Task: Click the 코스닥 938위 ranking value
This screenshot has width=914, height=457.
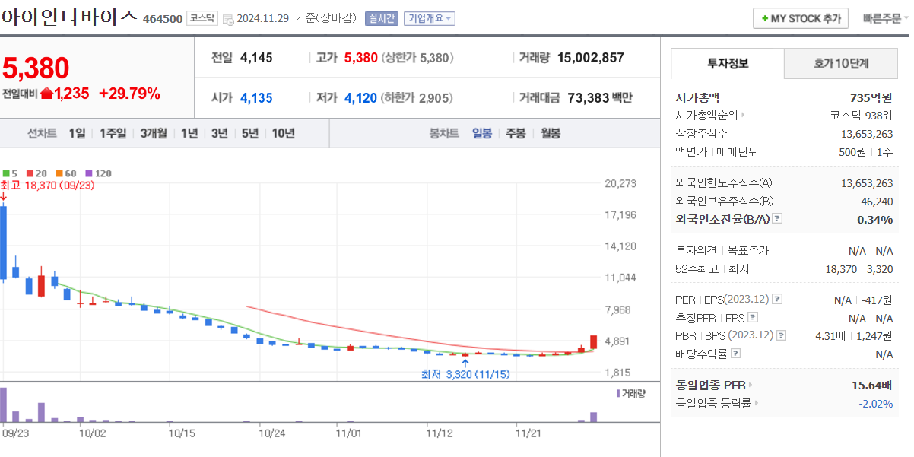Action: click(x=862, y=116)
